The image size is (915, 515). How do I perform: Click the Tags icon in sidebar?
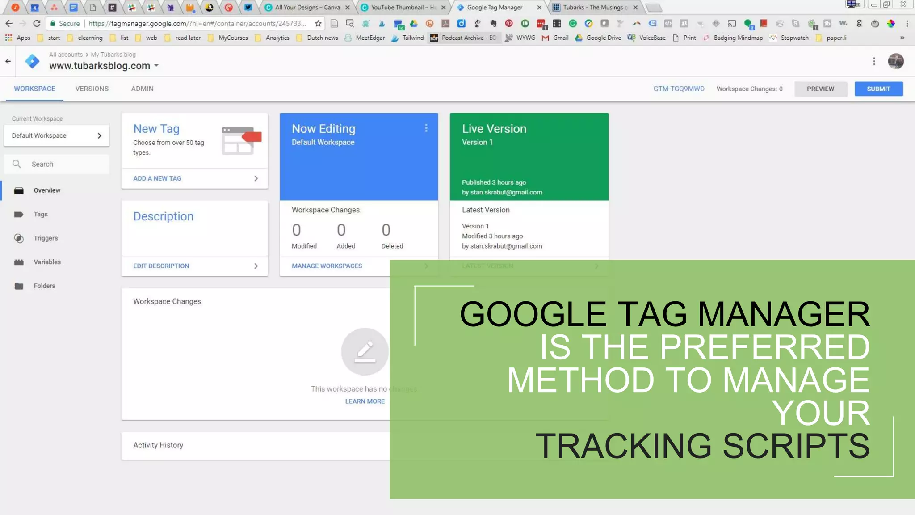(x=19, y=215)
